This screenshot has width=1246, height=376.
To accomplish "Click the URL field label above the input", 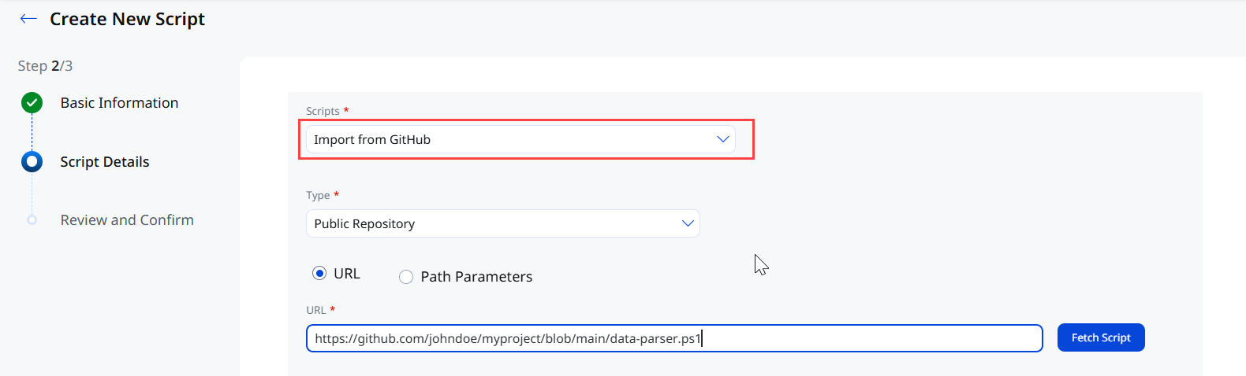I will coord(315,310).
